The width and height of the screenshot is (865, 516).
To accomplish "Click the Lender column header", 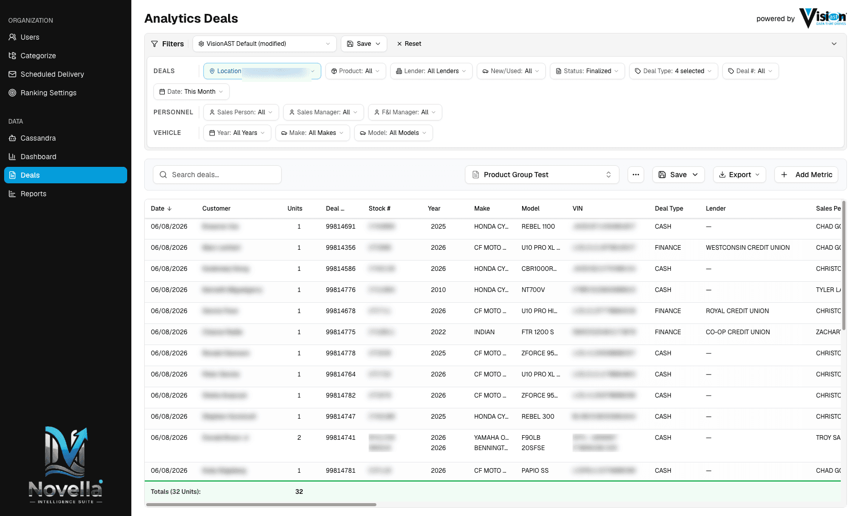I will coord(716,209).
